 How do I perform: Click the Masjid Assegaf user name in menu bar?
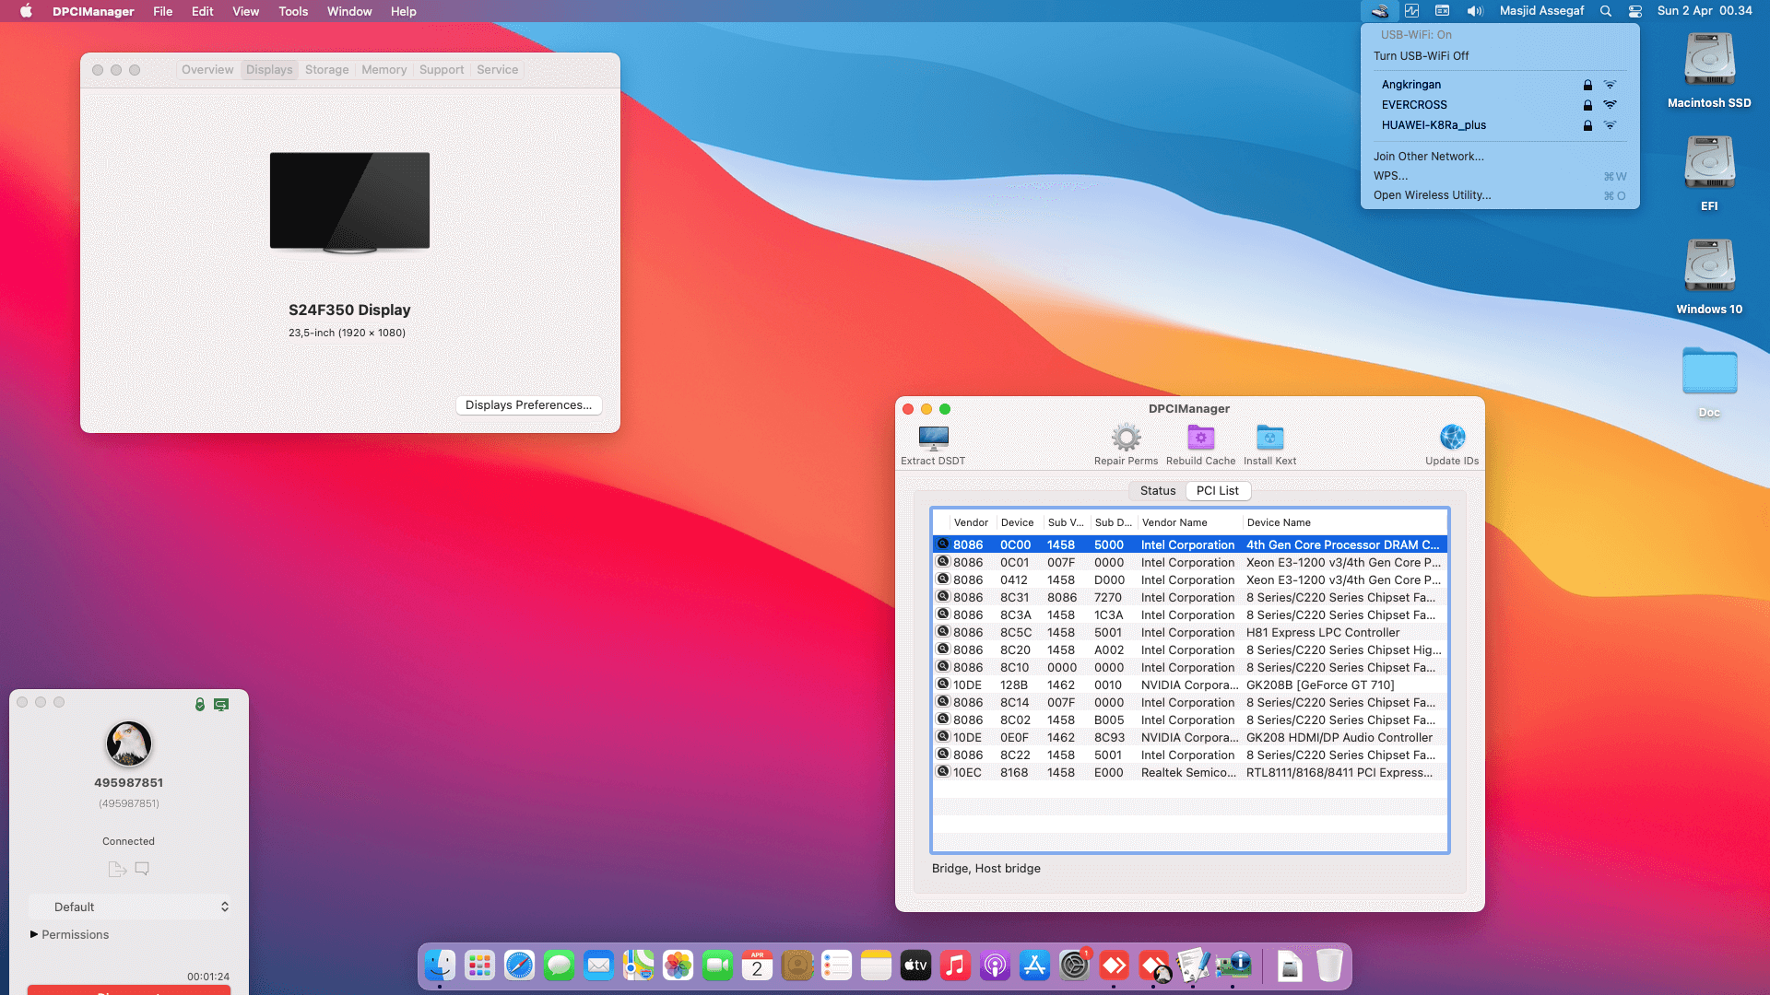pyautogui.click(x=1541, y=11)
